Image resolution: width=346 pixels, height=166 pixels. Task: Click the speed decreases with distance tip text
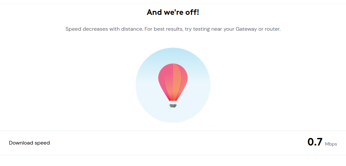click(x=173, y=29)
